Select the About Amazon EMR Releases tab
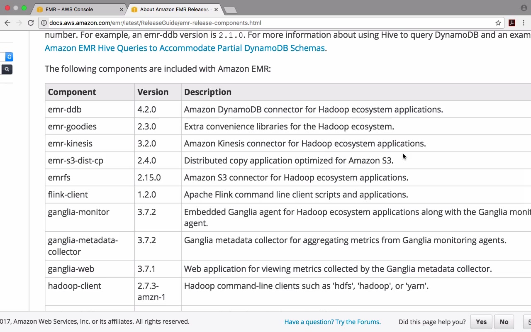 [174, 9]
